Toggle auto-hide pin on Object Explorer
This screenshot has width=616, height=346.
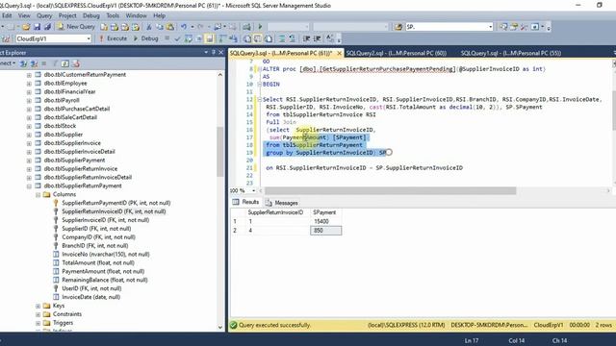[214, 52]
